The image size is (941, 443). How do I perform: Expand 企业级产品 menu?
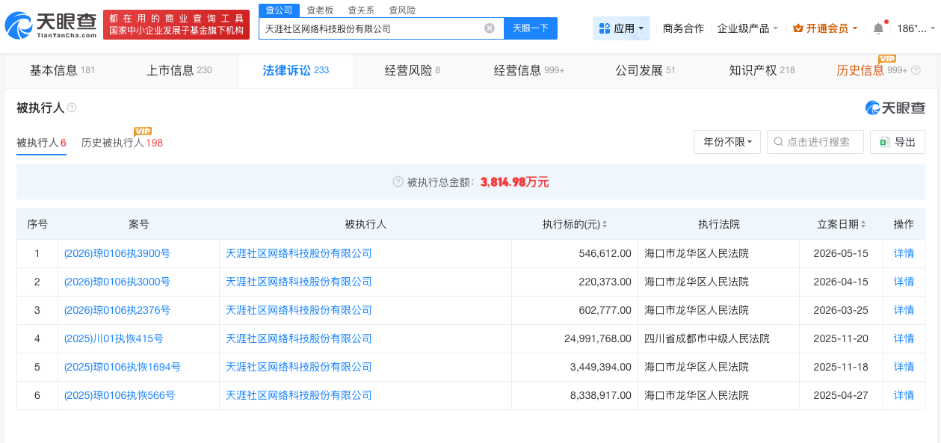point(747,28)
